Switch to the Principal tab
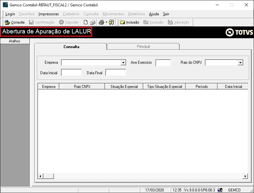This screenshot has height=193, width=254. pos(143,46)
